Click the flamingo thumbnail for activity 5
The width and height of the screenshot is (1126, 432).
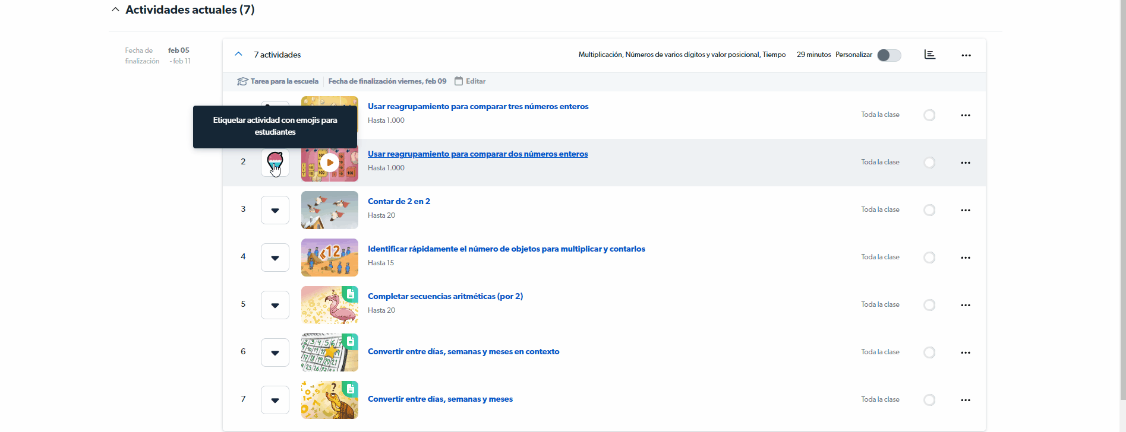click(x=329, y=305)
